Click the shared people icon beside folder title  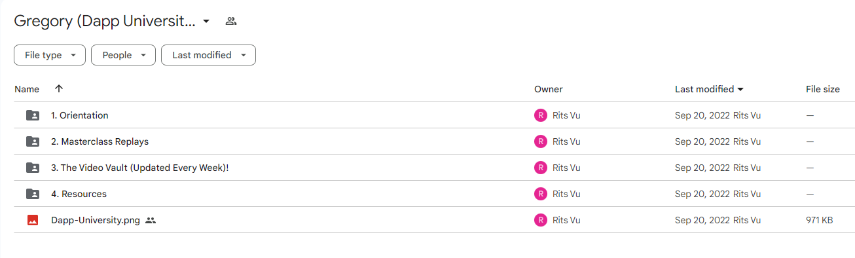(230, 21)
